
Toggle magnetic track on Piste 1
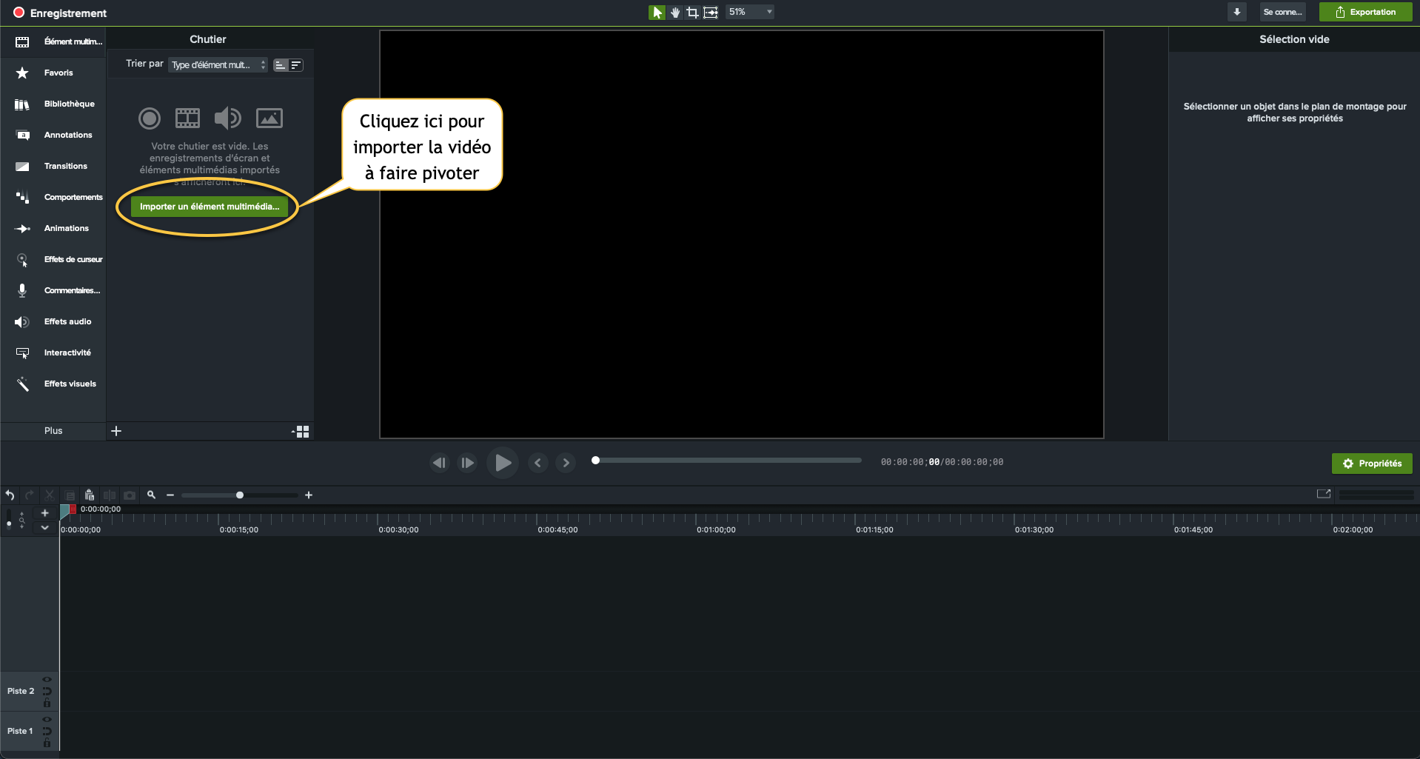click(x=47, y=732)
